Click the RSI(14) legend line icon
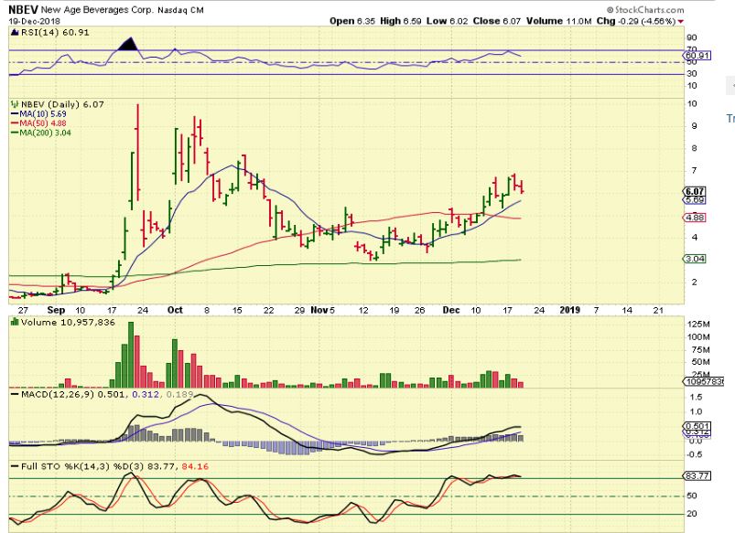This screenshot has width=735, height=533. [x=12, y=30]
